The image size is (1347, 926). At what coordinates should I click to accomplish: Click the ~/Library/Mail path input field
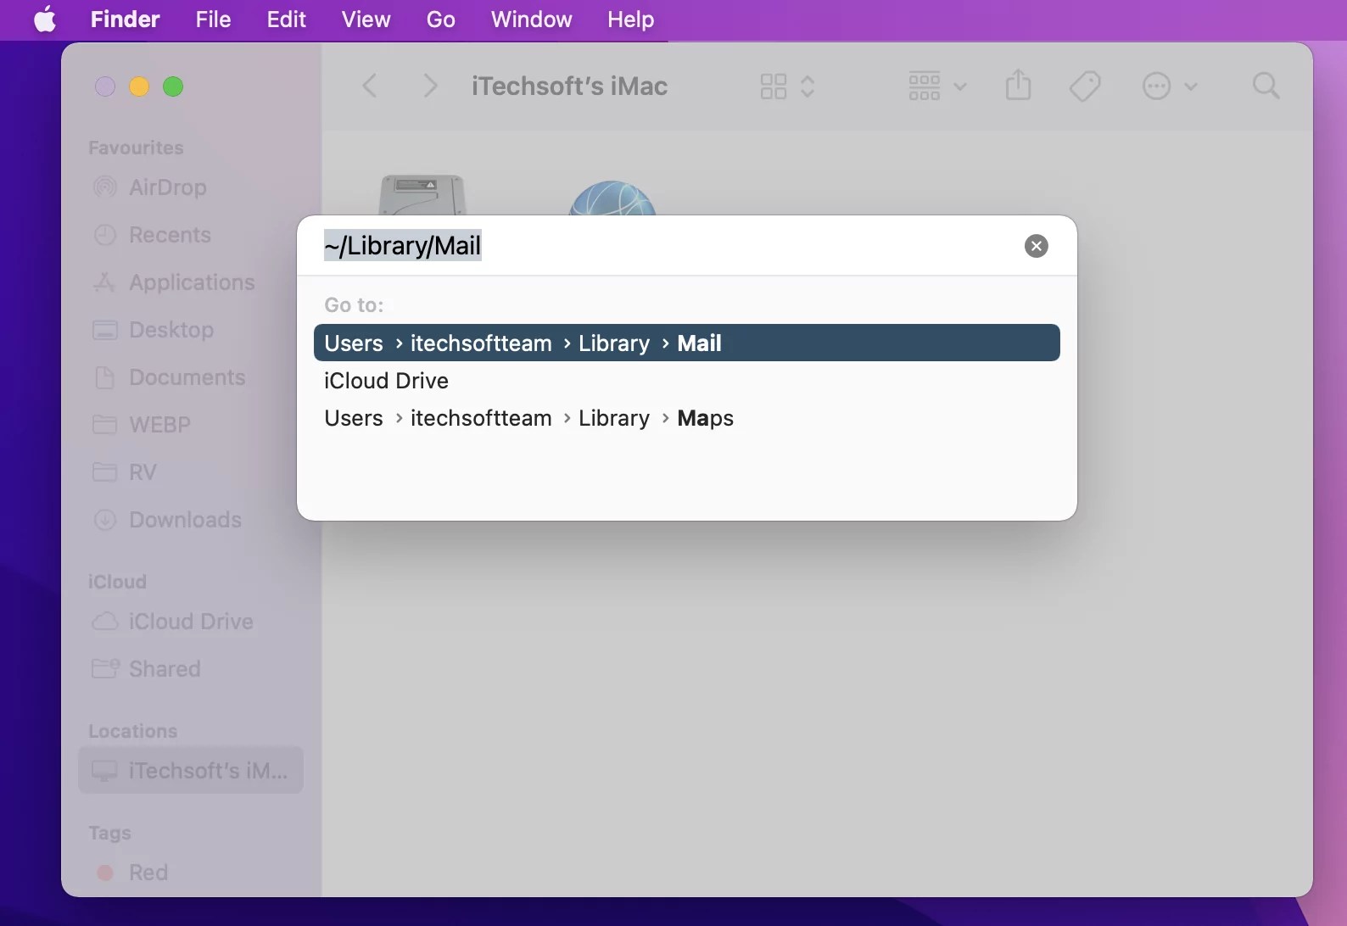(670, 246)
